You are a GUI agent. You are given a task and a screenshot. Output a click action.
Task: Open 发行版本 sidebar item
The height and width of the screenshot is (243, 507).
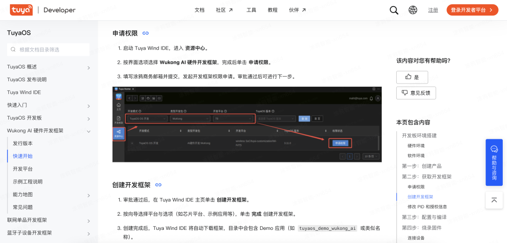tap(23, 143)
